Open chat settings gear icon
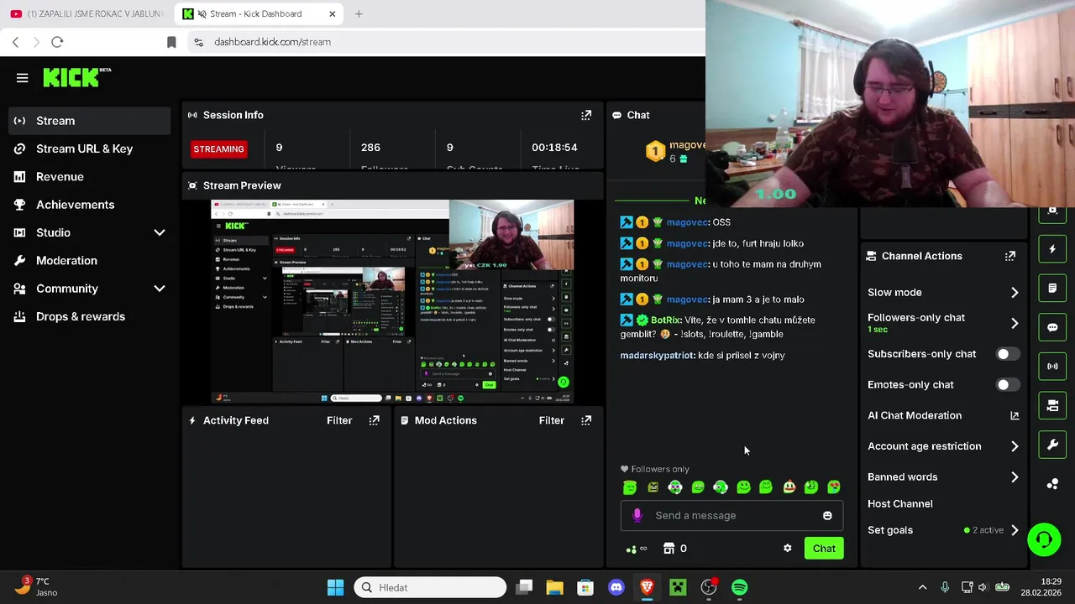 [787, 549]
